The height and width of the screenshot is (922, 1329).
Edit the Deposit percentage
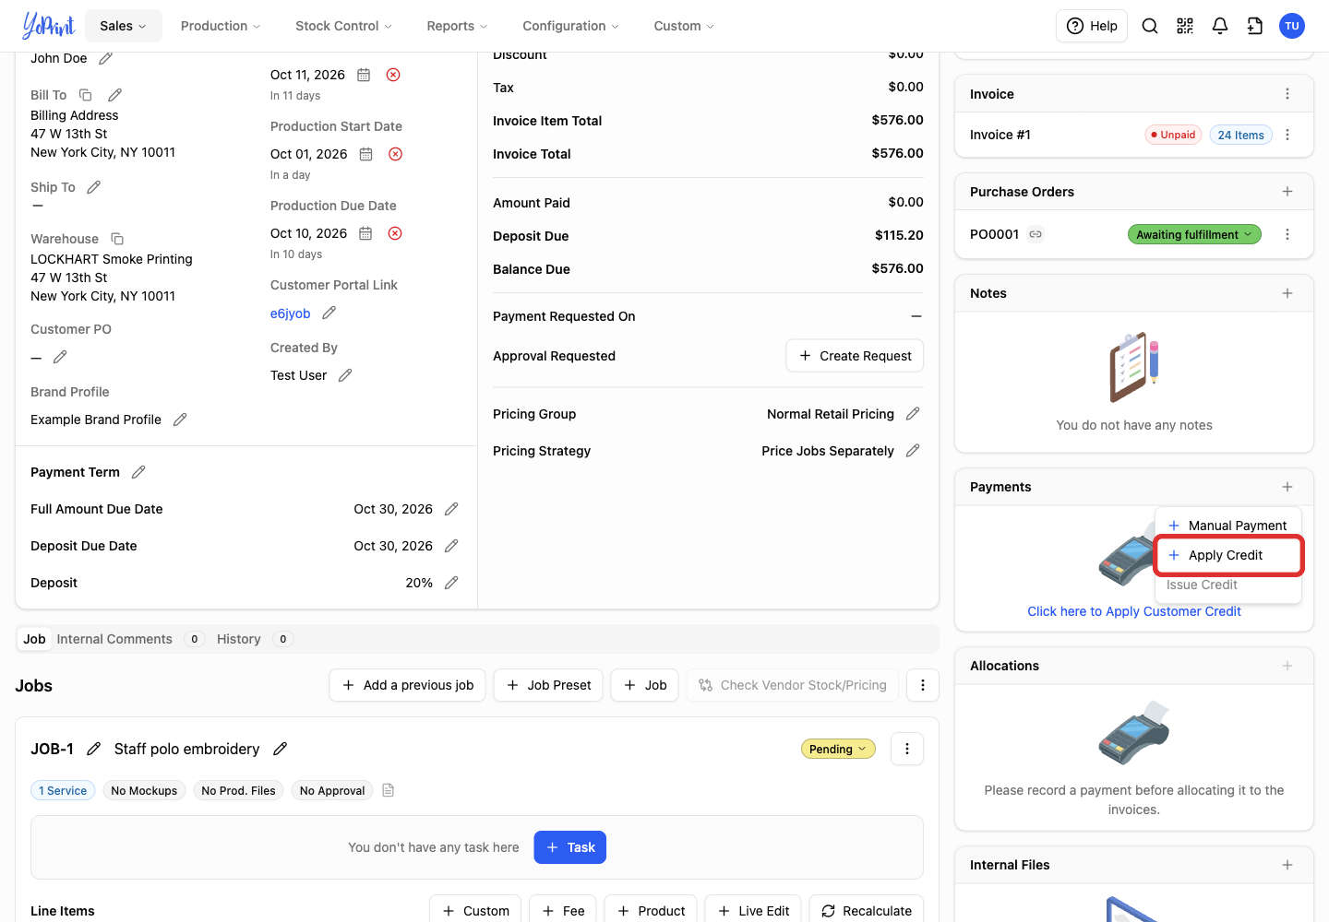451,583
